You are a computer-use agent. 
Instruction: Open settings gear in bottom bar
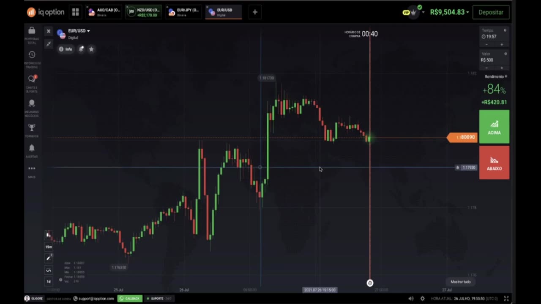pyautogui.click(x=422, y=299)
